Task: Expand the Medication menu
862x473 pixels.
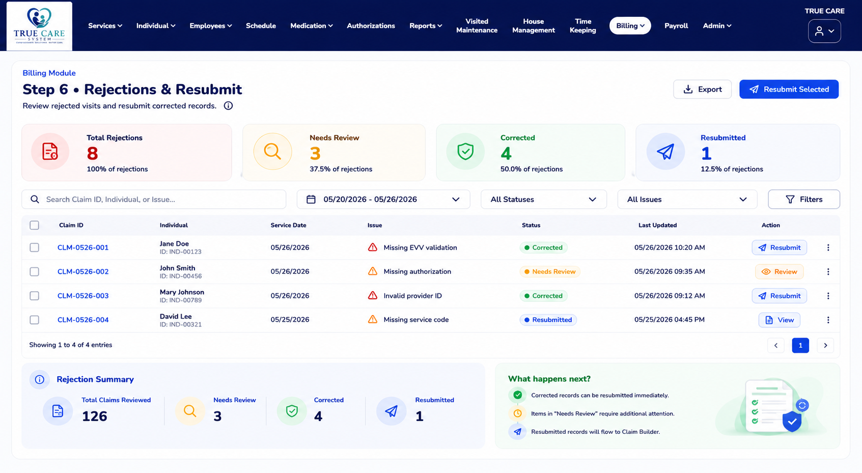Action: (x=311, y=26)
